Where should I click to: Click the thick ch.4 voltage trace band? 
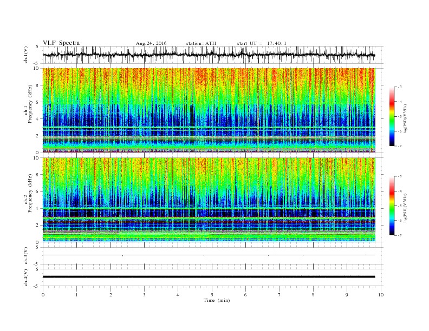209,277
